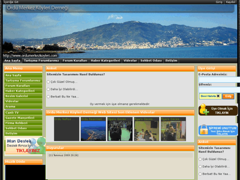
Task: Open Forum Kuralları in left Ana Menü
Action: [x=23, y=86]
